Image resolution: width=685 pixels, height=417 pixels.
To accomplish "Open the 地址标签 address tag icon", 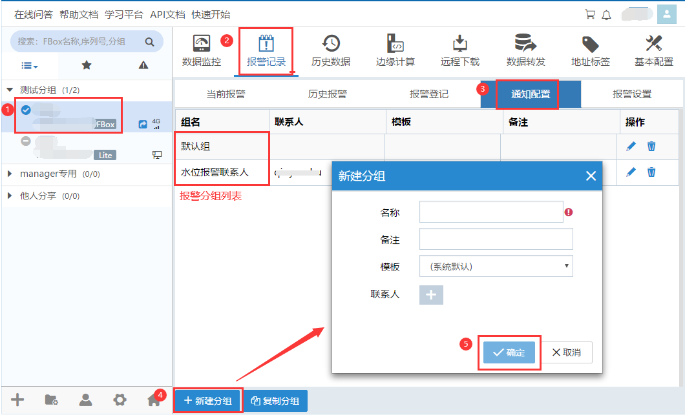I will [590, 44].
